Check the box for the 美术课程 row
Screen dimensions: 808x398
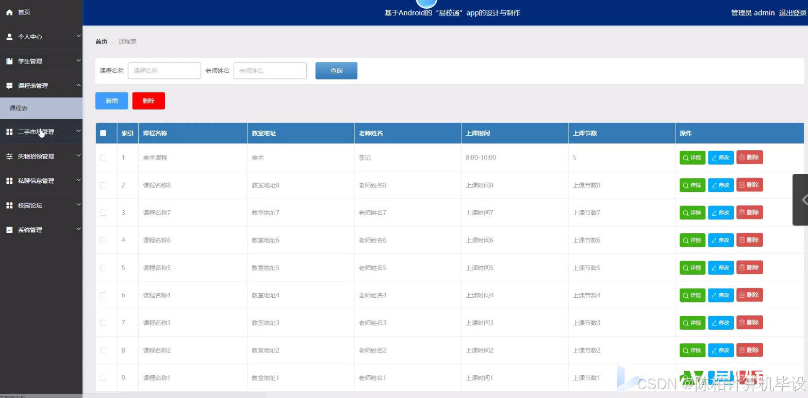[103, 157]
